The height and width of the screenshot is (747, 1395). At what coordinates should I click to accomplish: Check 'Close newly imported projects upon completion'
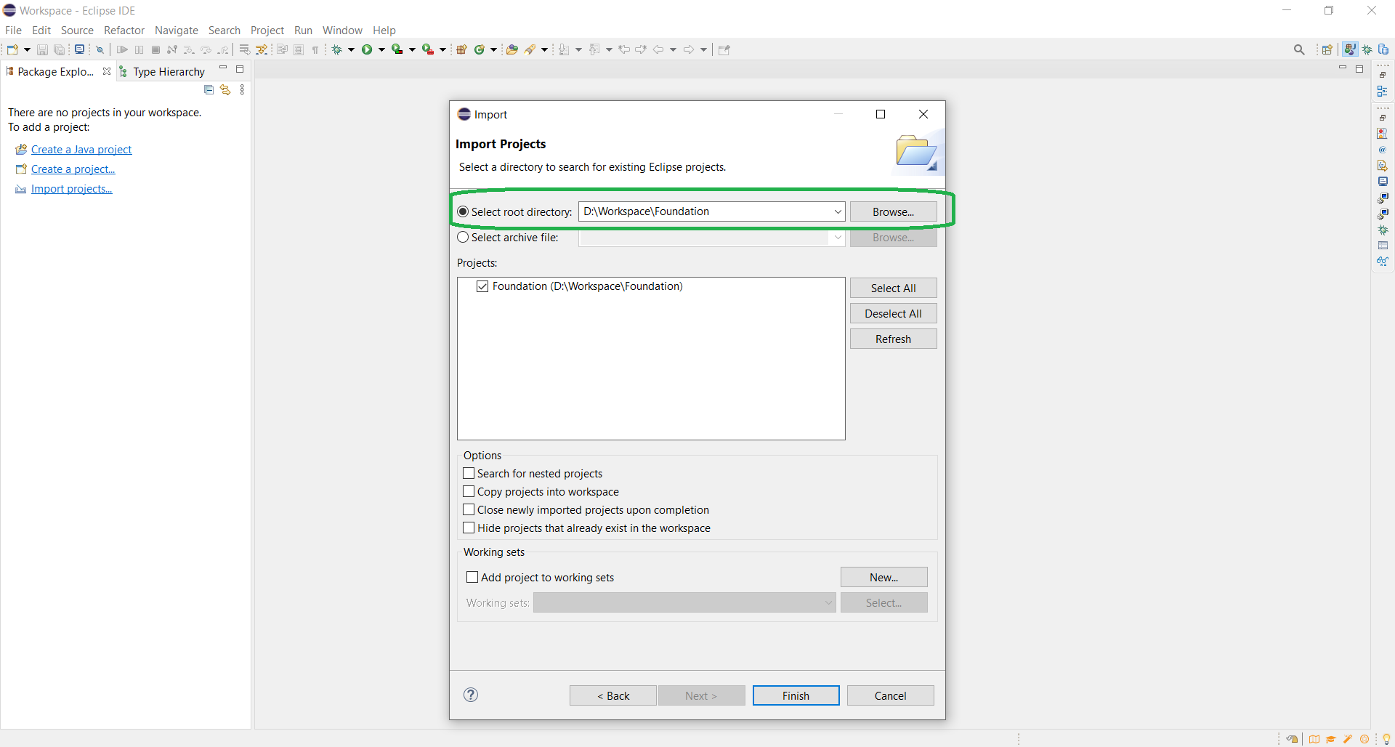[469, 509]
